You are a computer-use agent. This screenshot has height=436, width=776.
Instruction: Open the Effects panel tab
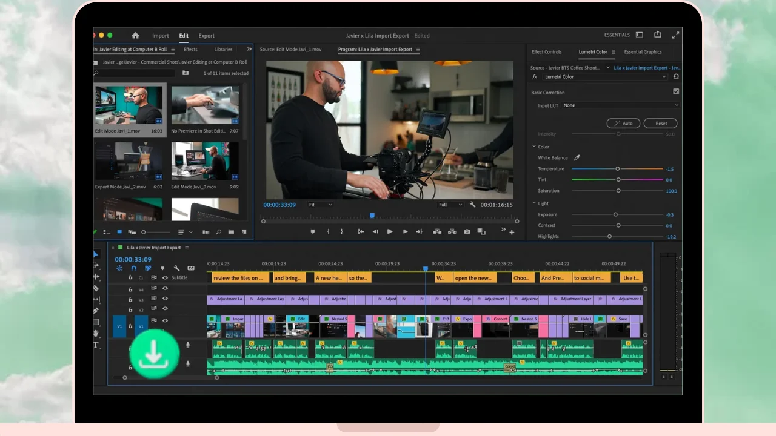[190, 50]
